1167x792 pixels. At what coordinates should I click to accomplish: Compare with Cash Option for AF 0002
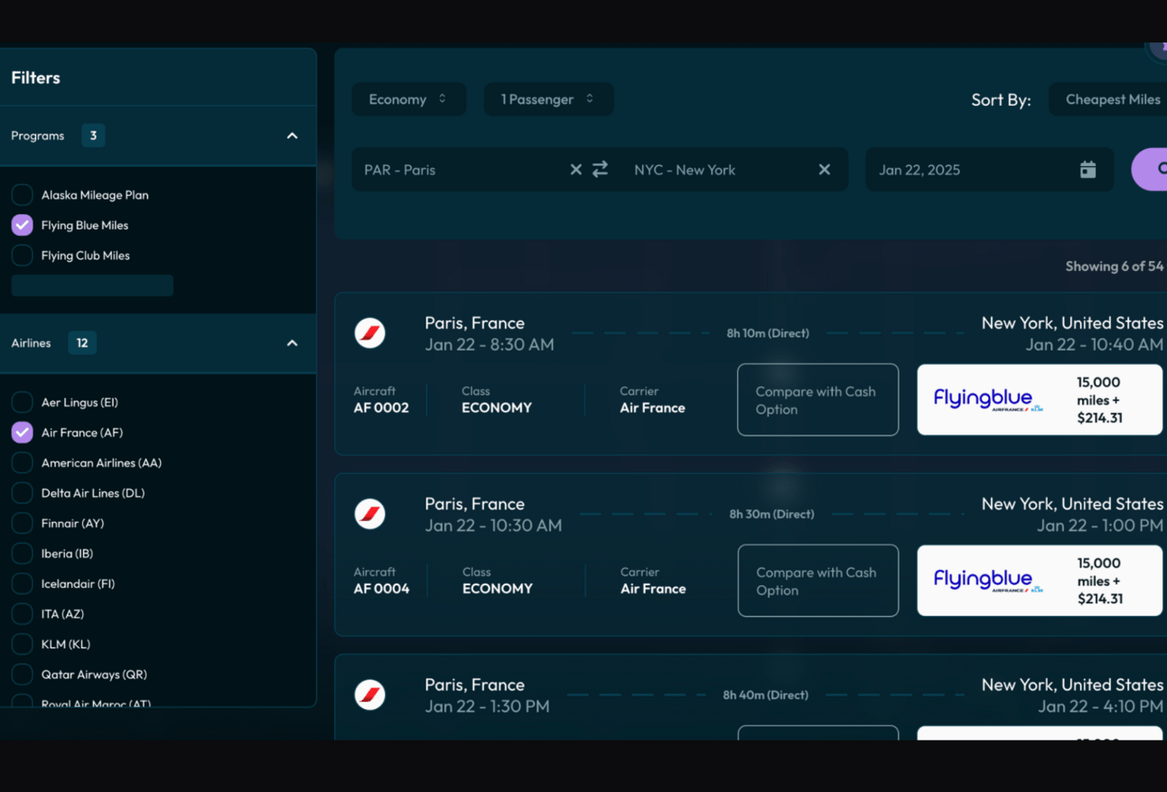(817, 400)
